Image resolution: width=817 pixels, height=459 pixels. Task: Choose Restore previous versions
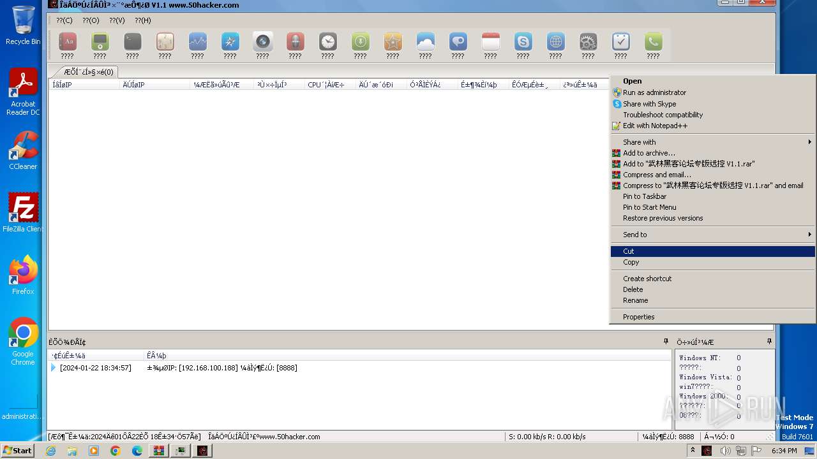(x=712, y=218)
